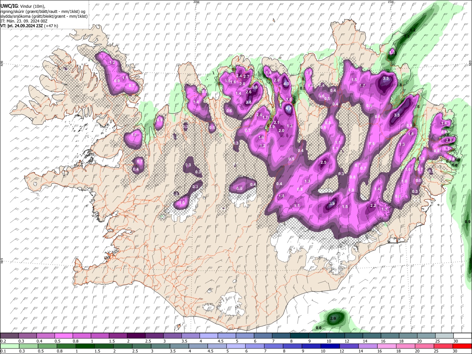Click the lower legend row red swatch after 30
Image resolution: width=472 pixels, height=354 pixels.
pyautogui.click(x=462, y=346)
